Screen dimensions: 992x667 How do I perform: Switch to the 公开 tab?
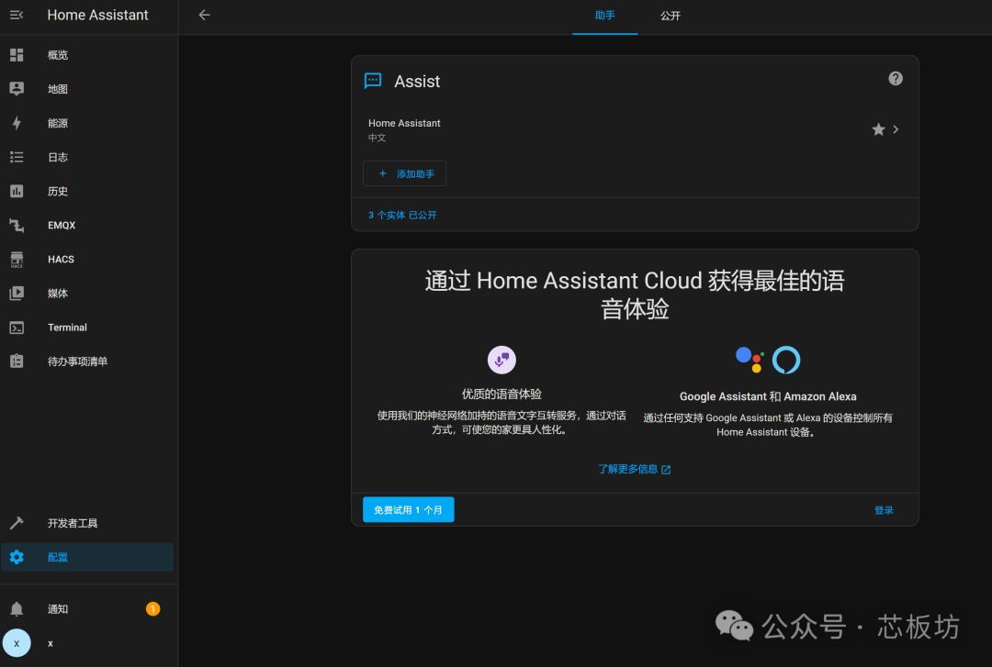pyautogui.click(x=670, y=16)
